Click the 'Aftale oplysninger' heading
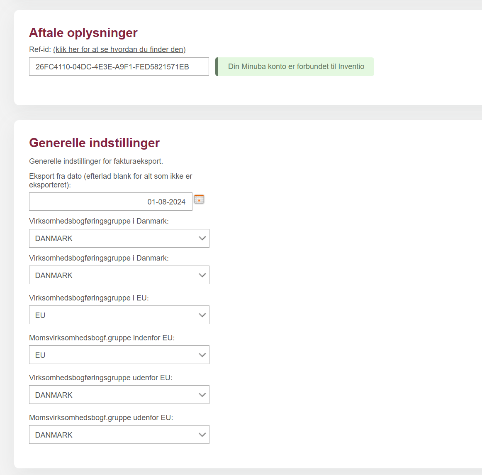 pos(83,33)
